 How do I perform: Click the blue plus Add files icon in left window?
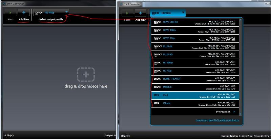coord(24,13)
